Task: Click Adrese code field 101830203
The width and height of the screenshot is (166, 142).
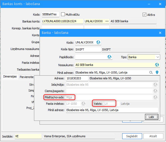Action: point(77,78)
